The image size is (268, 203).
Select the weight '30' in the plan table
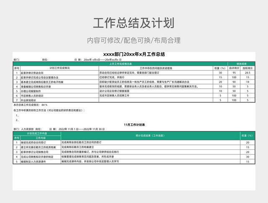[247, 157]
